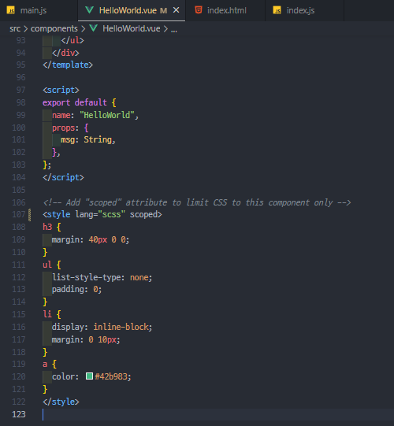Click the closing template tag
This screenshot has width=394, height=426.
click(x=68, y=65)
